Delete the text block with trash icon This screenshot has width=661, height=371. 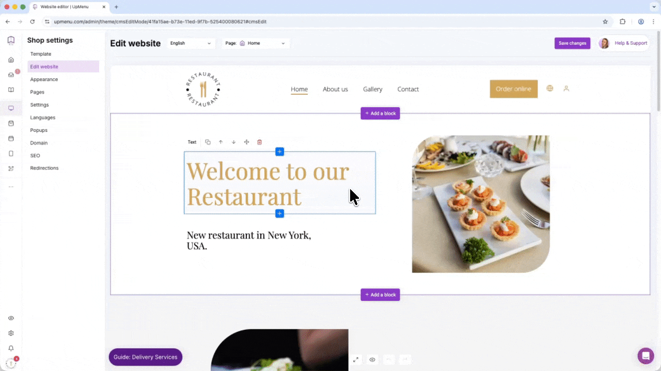coord(259,142)
